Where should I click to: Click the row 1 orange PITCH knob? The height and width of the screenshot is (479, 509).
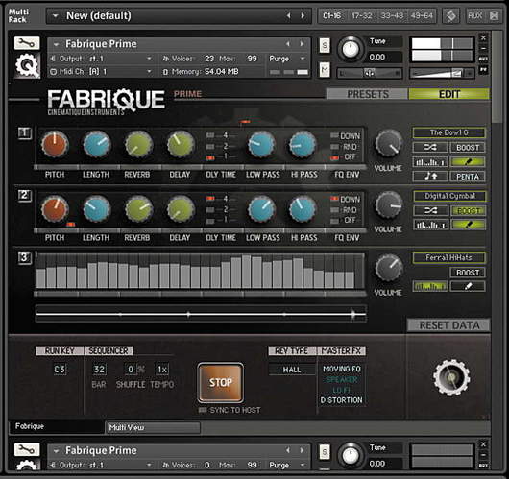55,144
